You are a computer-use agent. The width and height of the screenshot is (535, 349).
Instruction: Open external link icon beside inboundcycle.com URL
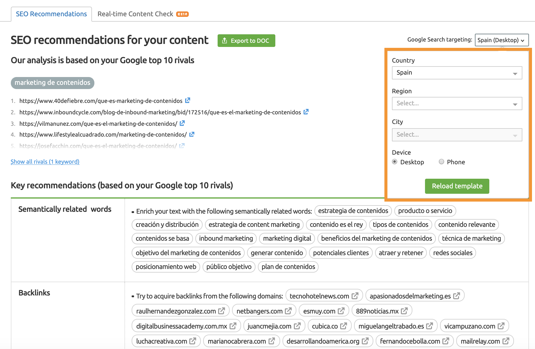click(x=306, y=112)
